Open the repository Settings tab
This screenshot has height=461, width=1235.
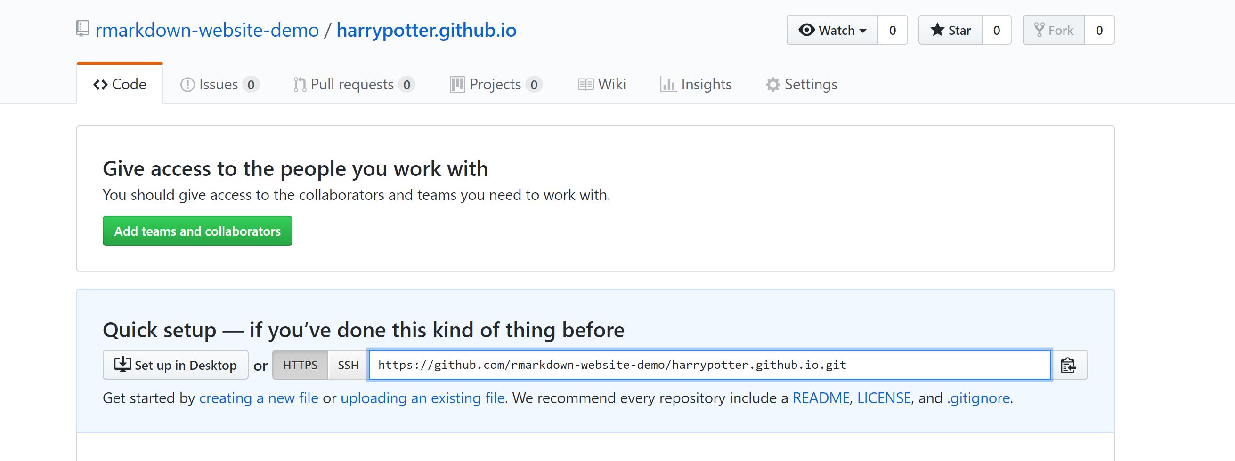(x=801, y=84)
